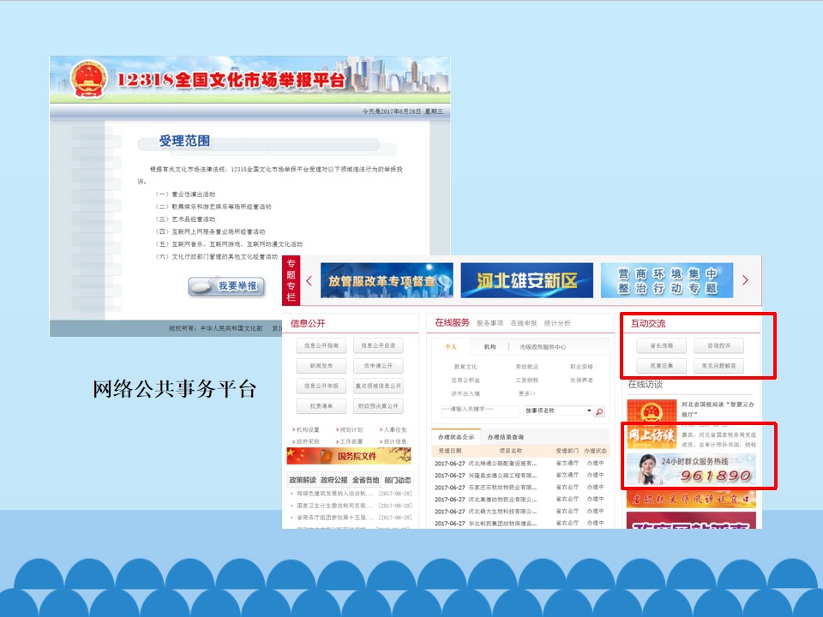Switch to the 机构 tab
Viewport: 823px width, 617px height.
(490, 347)
